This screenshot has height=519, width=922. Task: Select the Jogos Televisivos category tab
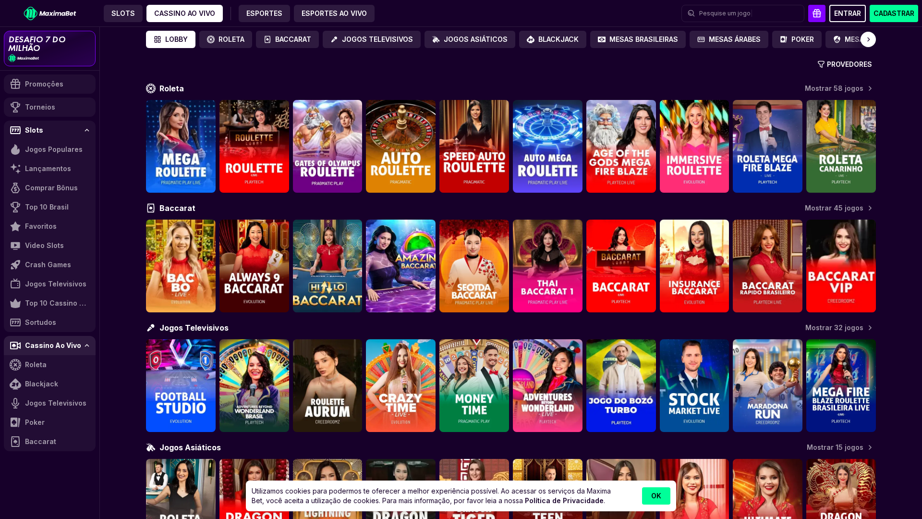372,39
